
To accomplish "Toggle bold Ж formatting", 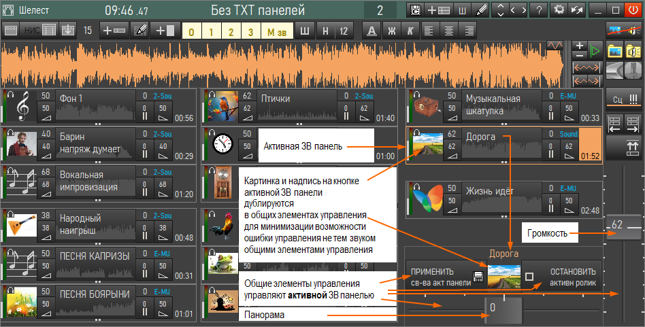I will [x=392, y=31].
